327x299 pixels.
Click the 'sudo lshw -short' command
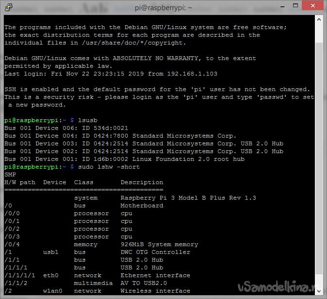pos(109,167)
